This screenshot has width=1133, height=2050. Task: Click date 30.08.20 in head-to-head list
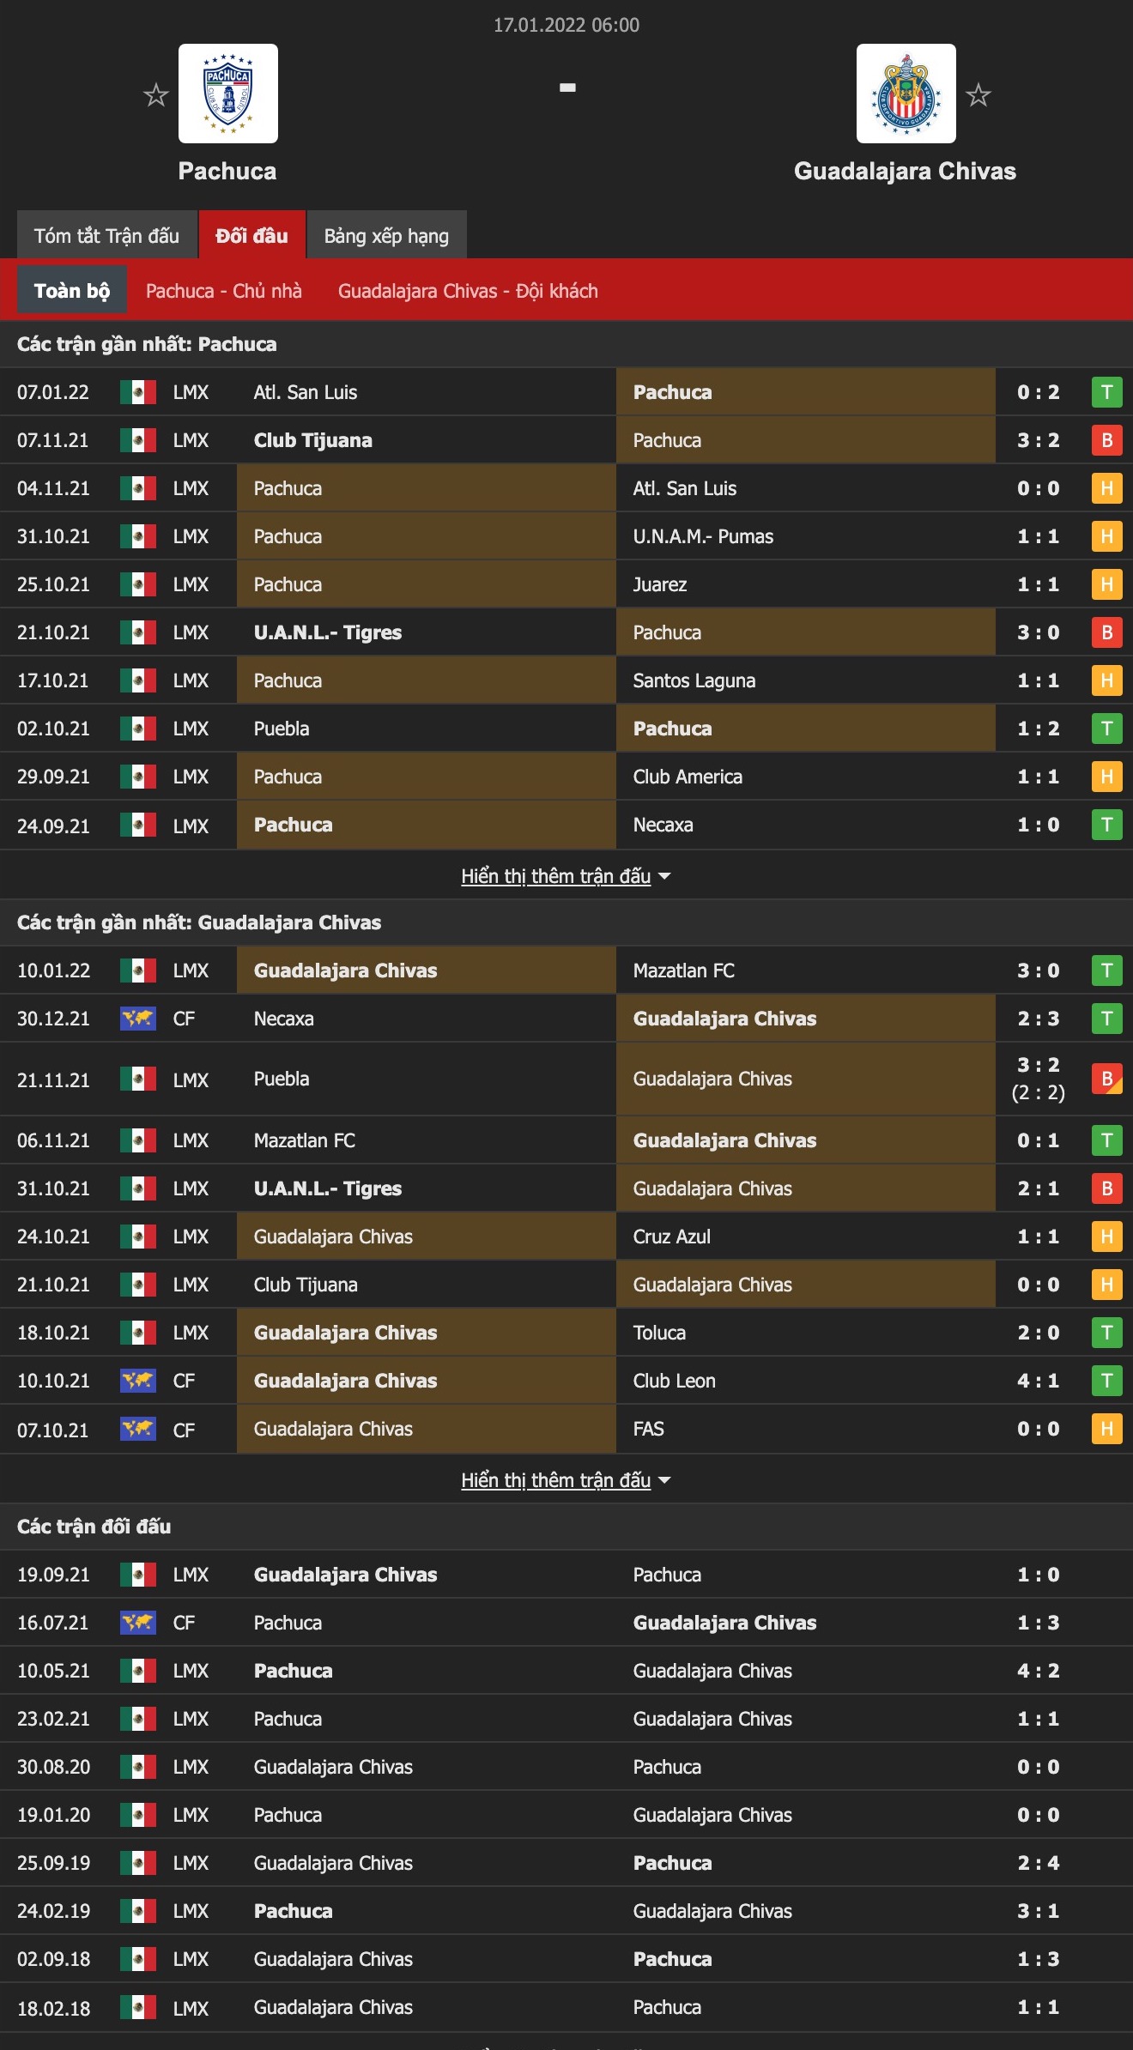(53, 1767)
